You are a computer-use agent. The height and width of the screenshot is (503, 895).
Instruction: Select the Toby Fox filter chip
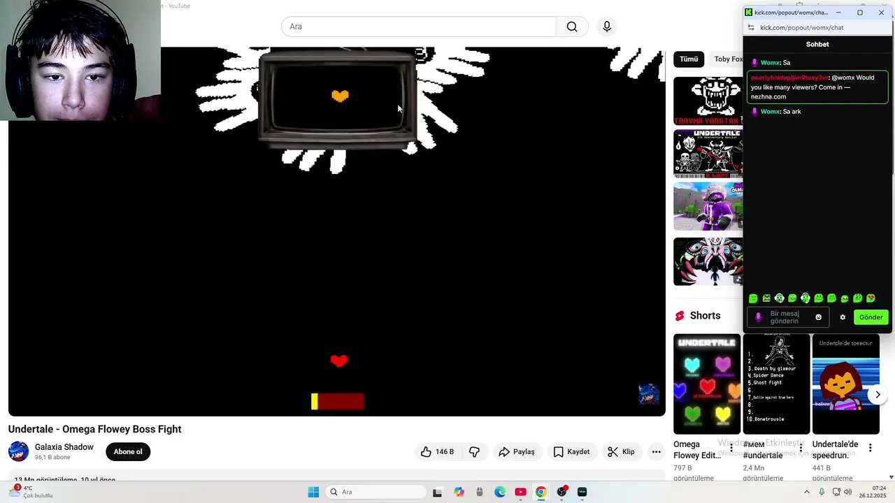(x=727, y=59)
